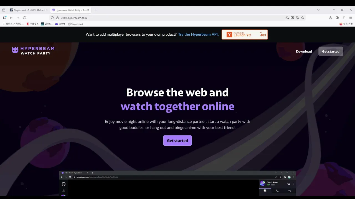Reload the current page

tap(24, 18)
